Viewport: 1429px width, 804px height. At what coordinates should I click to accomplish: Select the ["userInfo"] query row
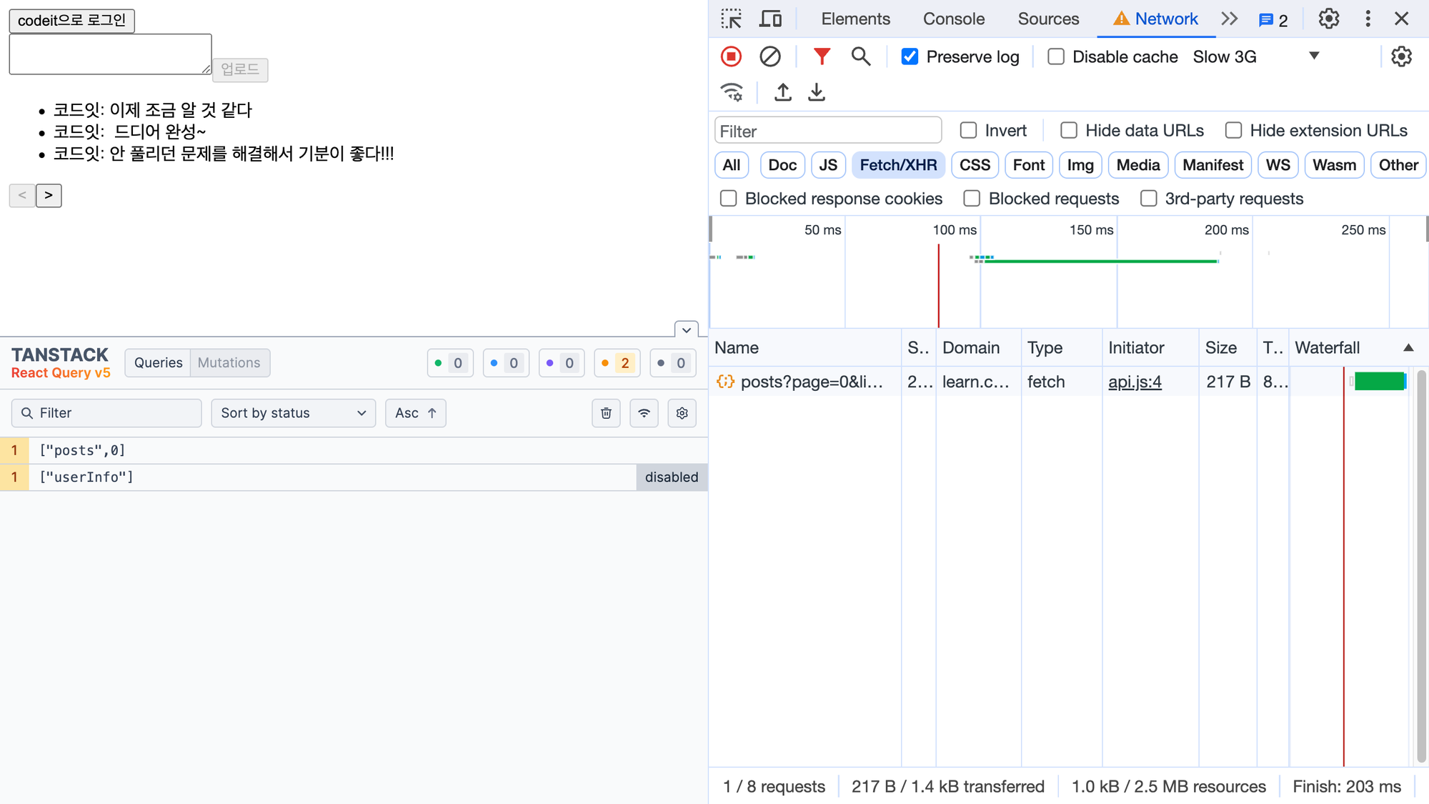(x=354, y=477)
